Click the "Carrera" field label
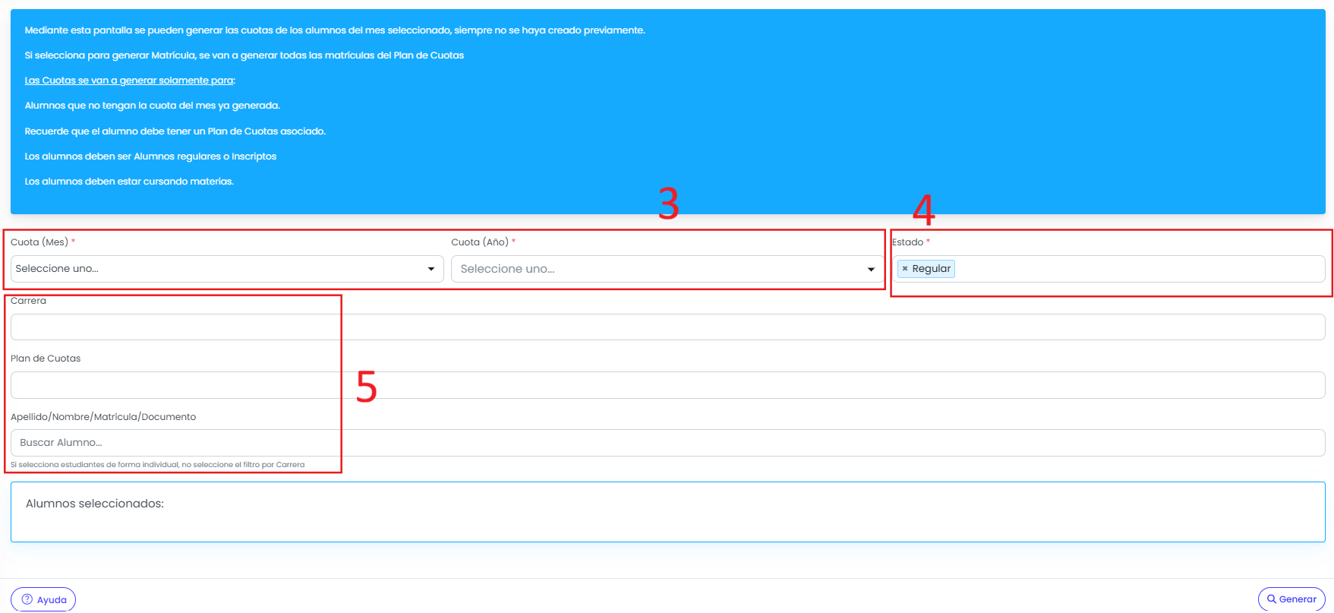 pos(28,301)
